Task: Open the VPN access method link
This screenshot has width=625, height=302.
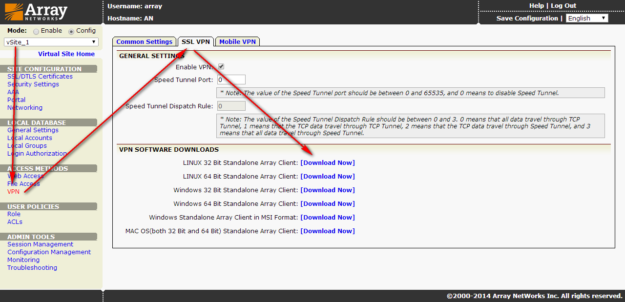Action: click(x=14, y=191)
